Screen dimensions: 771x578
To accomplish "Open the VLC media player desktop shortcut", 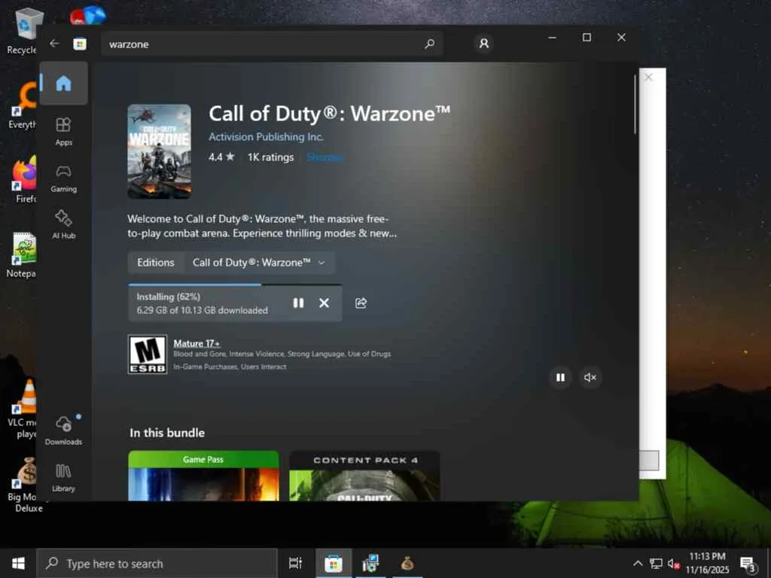I will tap(23, 409).
